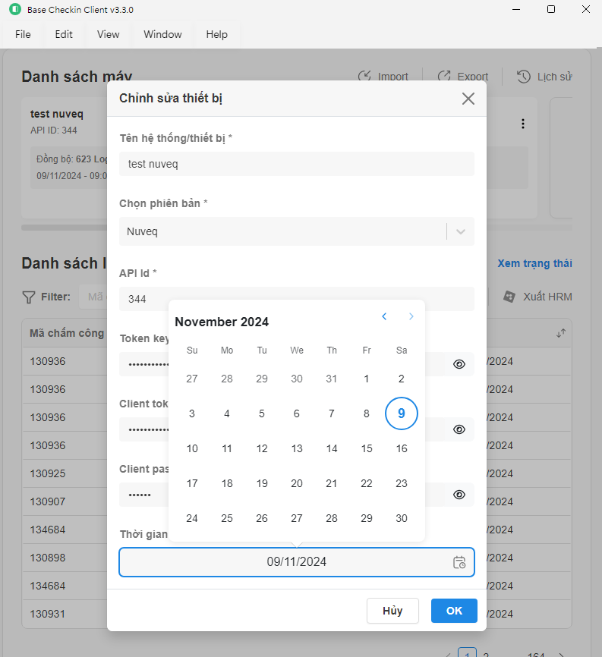602x657 pixels.
Task: Select page 1 in pagination
Action: pos(467,652)
